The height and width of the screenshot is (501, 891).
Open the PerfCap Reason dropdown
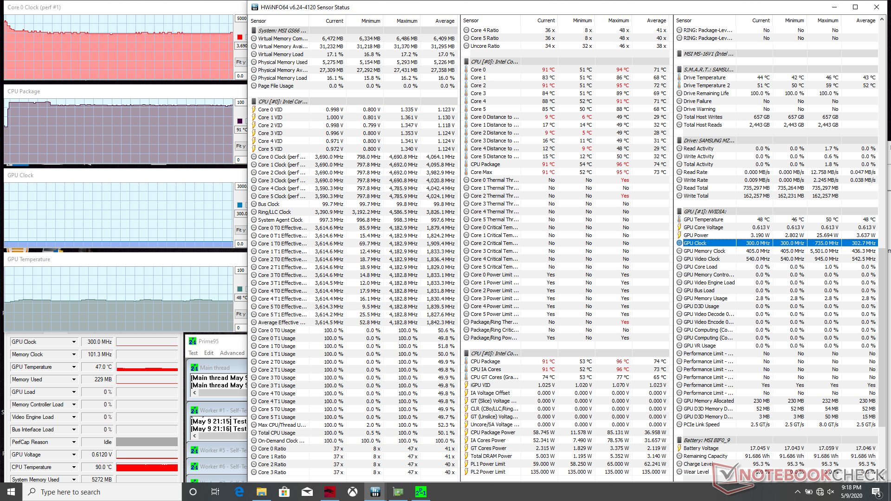(74, 442)
